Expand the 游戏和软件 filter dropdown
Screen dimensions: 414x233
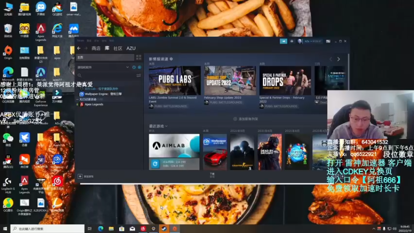(x=127, y=67)
